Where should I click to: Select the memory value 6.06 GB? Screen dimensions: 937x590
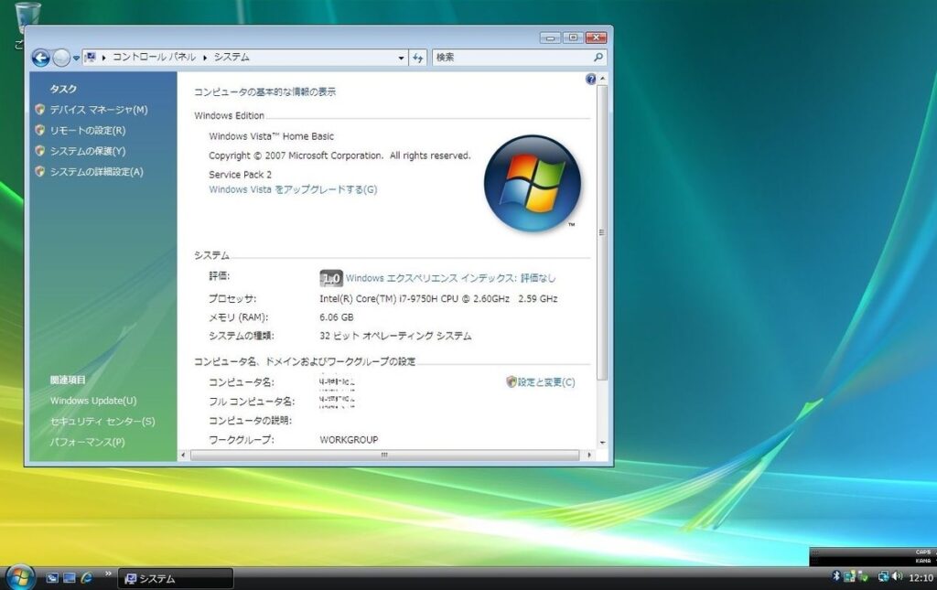click(x=337, y=317)
